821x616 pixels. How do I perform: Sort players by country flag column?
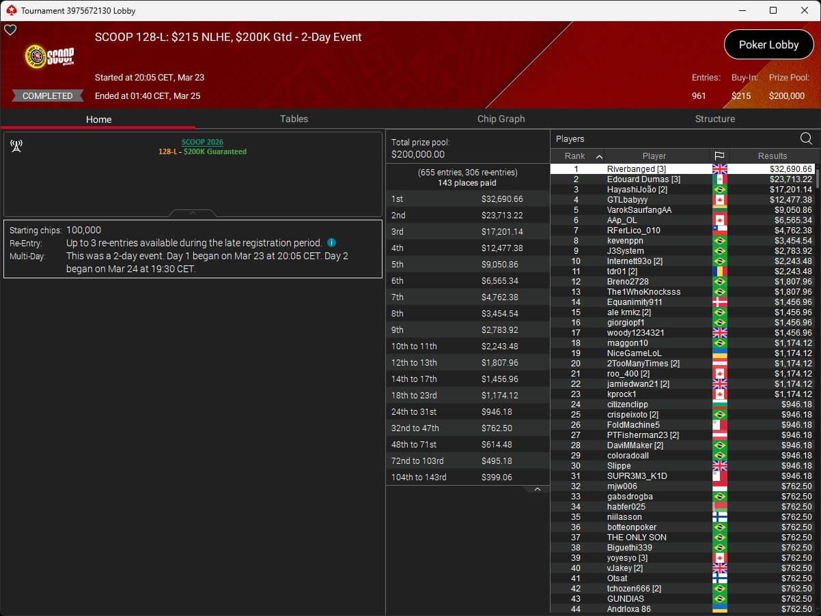tap(719, 156)
